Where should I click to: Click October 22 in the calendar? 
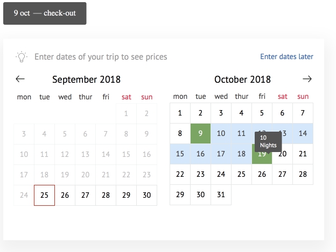(x=180, y=175)
